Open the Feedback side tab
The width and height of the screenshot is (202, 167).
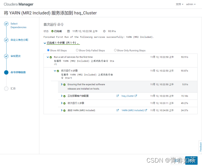[x=200, y=147]
